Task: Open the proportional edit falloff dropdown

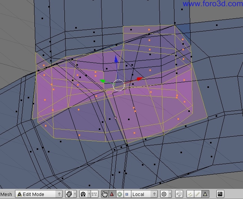Action: [x=166, y=194]
